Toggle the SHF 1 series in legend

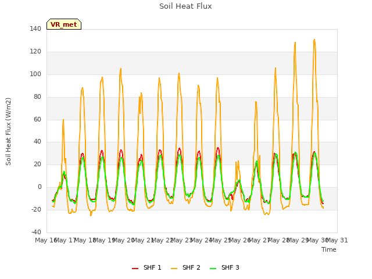[x=146, y=267]
